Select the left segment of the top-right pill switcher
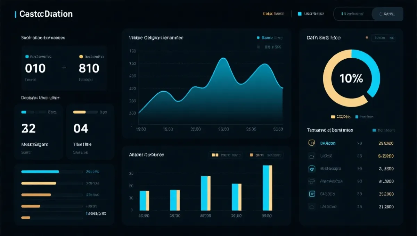417x236 pixels. coord(352,14)
